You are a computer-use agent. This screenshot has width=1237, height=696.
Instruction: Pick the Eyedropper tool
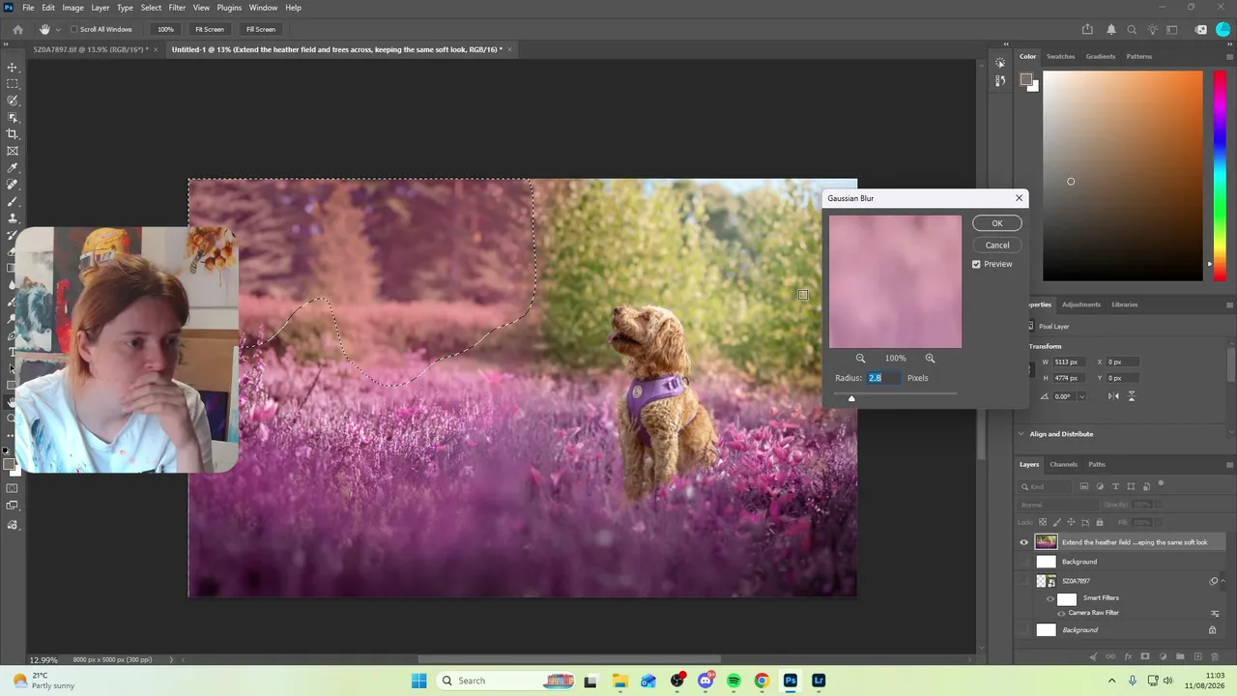(13, 168)
